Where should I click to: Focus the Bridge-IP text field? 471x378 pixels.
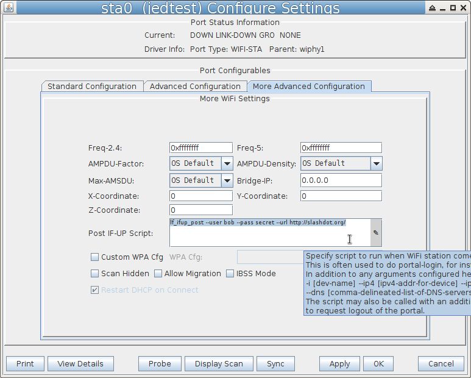click(341, 180)
